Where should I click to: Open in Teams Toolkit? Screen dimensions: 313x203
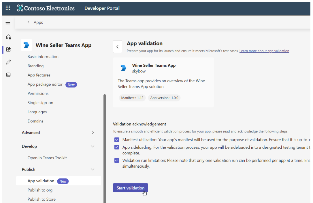pos(47,158)
